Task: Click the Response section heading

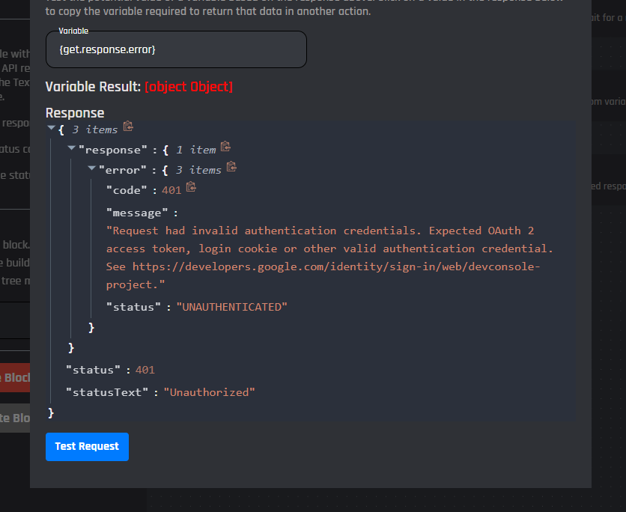Action: tap(75, 113)
